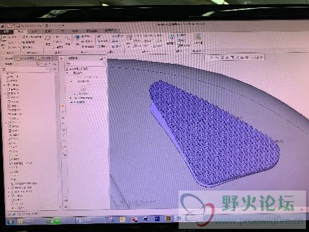Screen dimensions: 309x232
Task: Click the Pattern grid icon in ribbon
Action: click(x=129, y=38)
